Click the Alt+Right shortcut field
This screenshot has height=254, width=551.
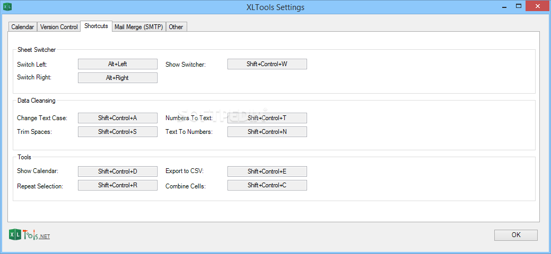click(x=117, y=78)
